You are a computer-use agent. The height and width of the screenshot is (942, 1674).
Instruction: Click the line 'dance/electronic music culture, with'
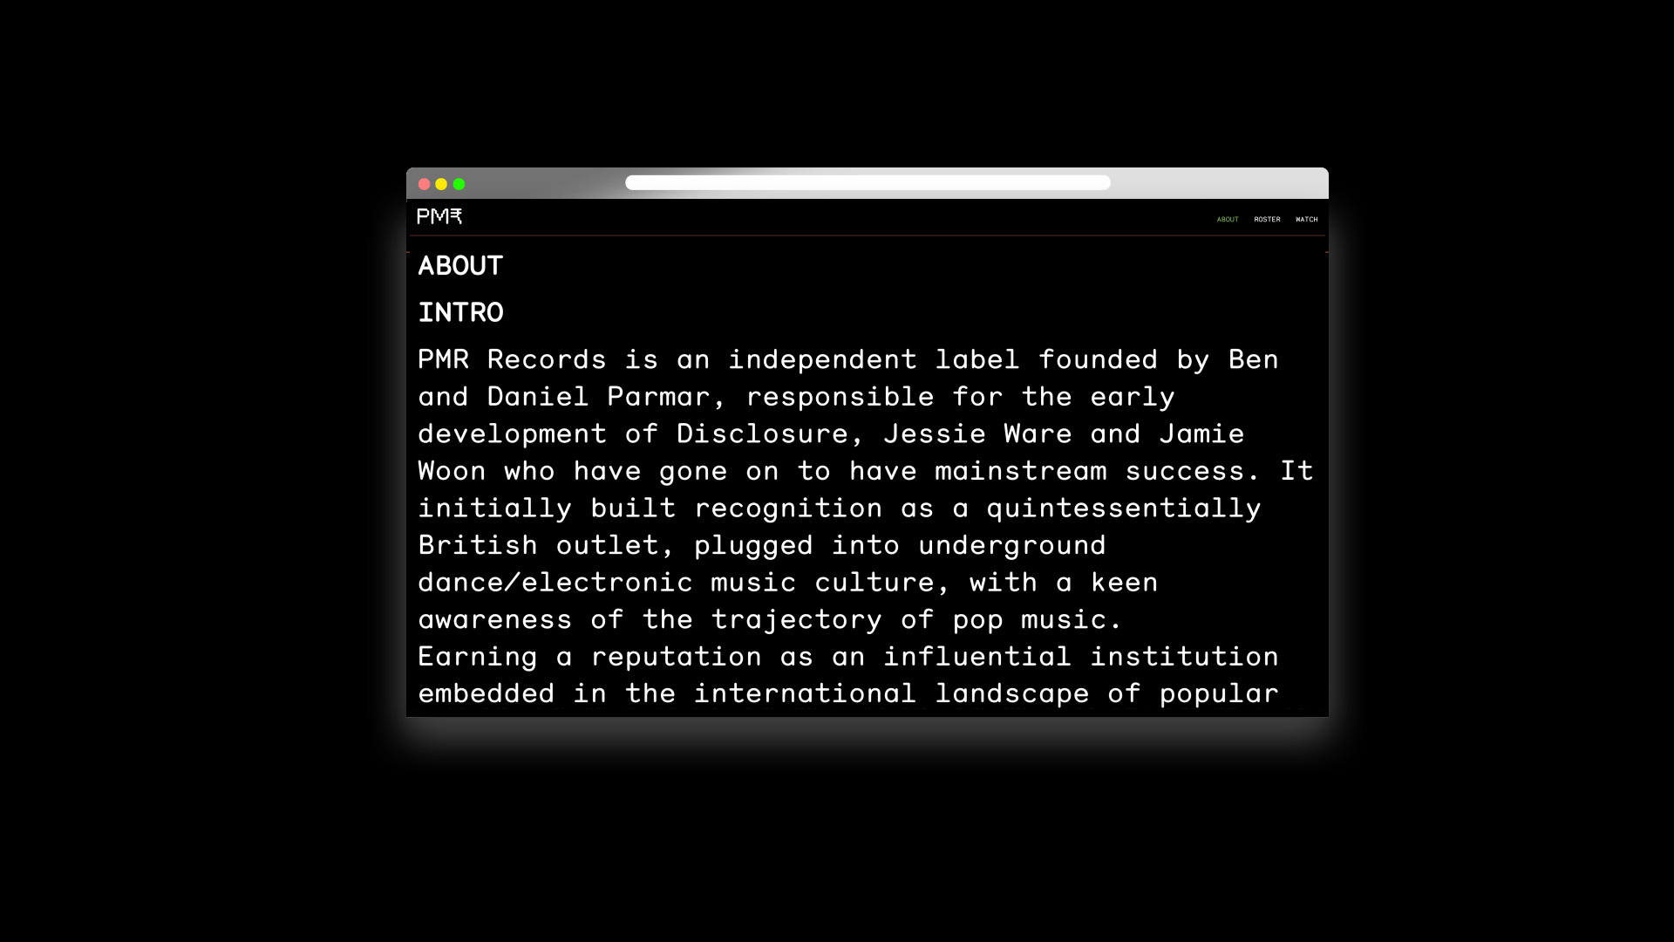click(x=788, y=584)
